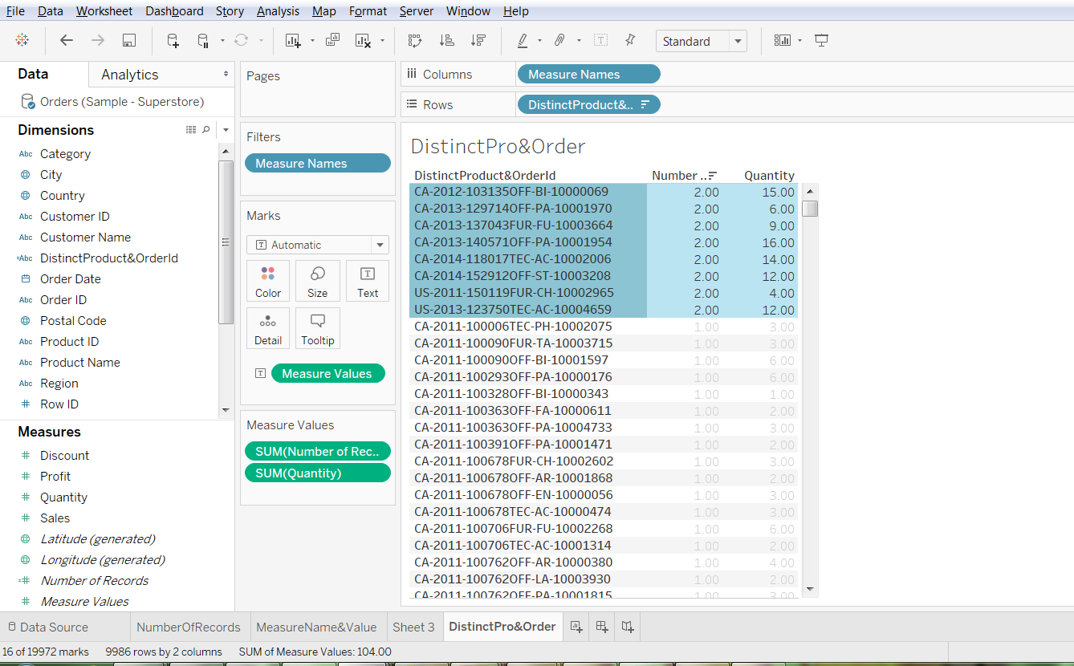Click the table's vertical scrollbar down arrow
The height and width of the screenshot is (666, 1074).
coord(810,590)
